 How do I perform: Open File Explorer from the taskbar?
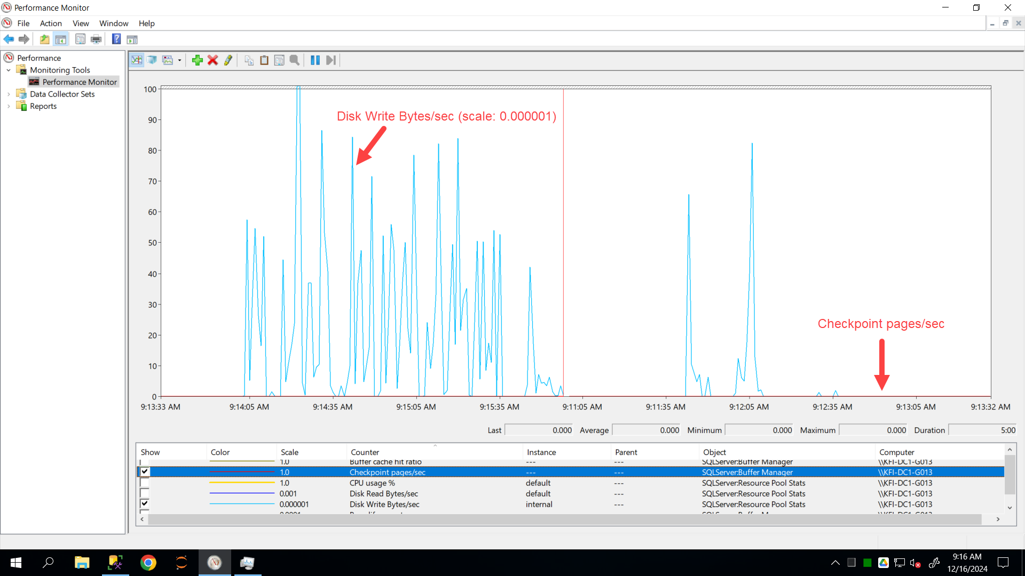[82, 563]
